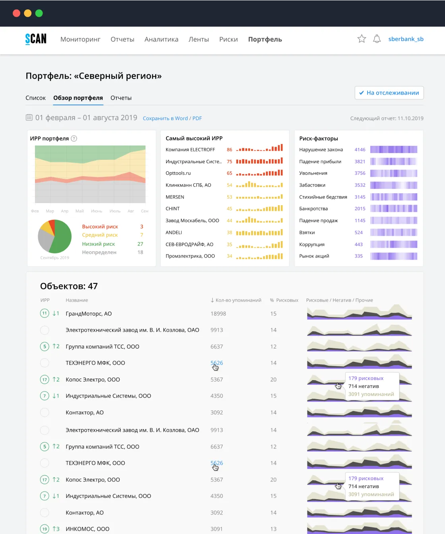This screenshot has height=534, width=445.
Task: Click the calendar icon beside date range
Action: click(29, 117)
